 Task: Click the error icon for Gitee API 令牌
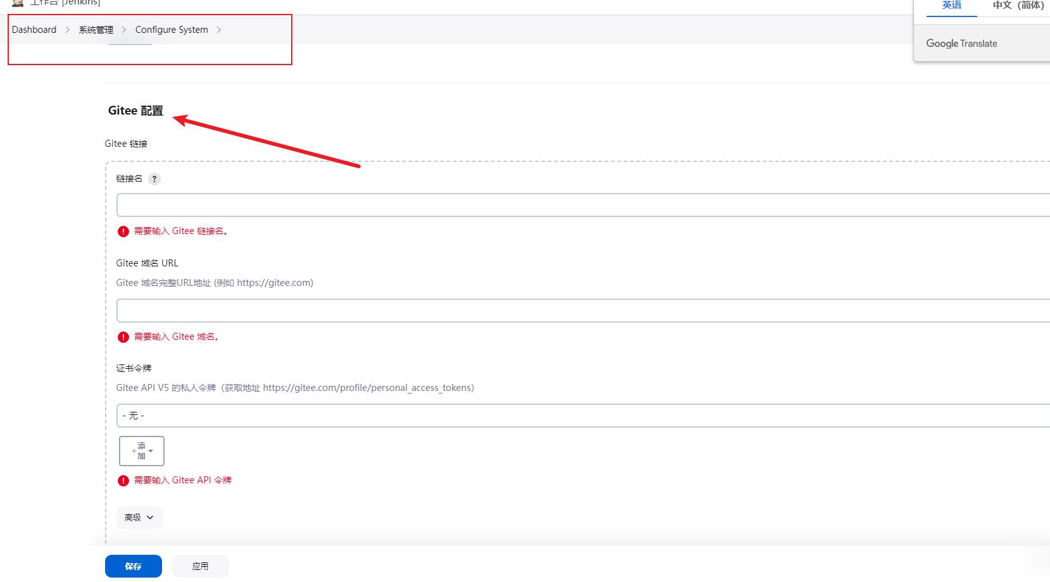coord(123,481)
